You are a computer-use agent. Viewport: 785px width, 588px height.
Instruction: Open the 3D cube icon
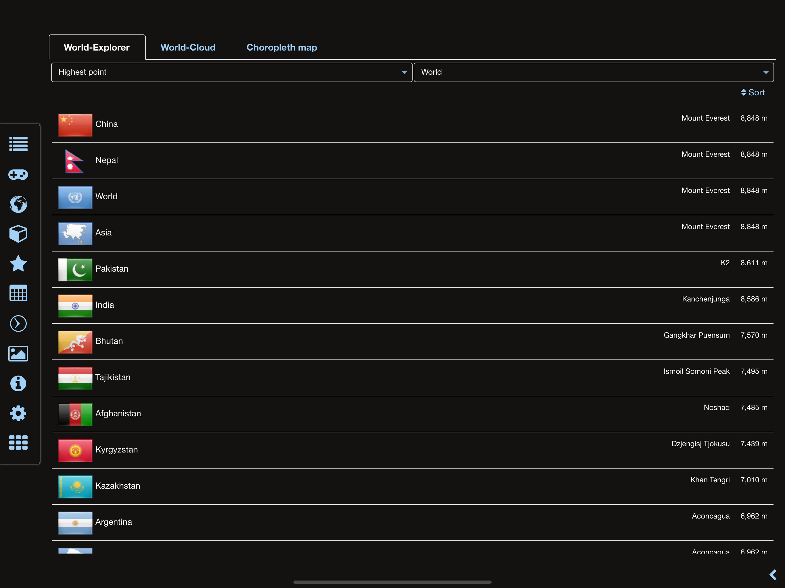tap(18, 234)
